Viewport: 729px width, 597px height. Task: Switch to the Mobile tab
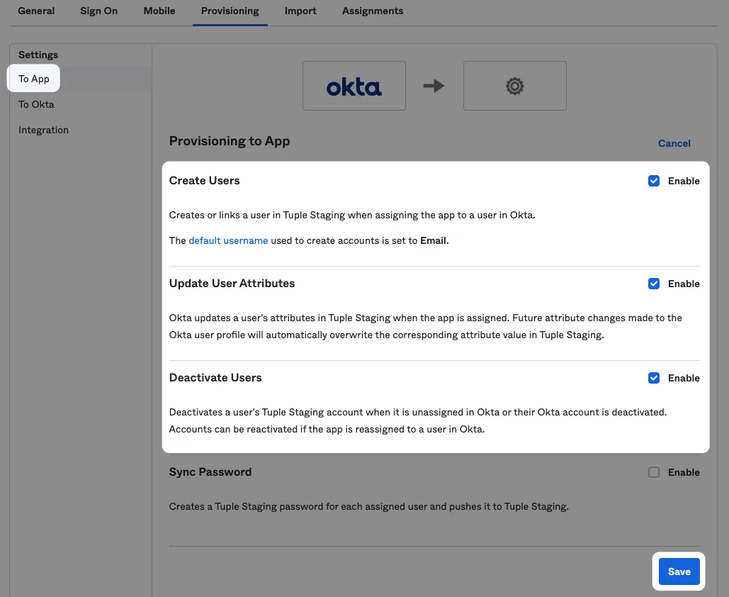[x=159, y=11]
